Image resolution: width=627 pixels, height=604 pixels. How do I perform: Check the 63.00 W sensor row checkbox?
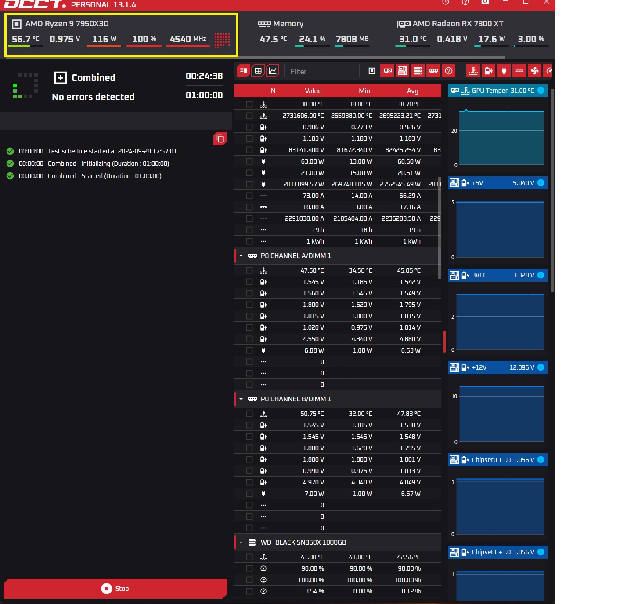click(x=249, y=161)
